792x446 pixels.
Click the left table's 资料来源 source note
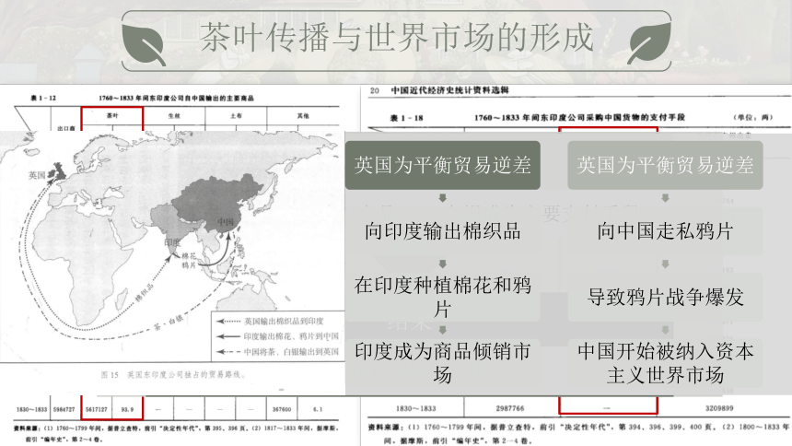[177, 433]
